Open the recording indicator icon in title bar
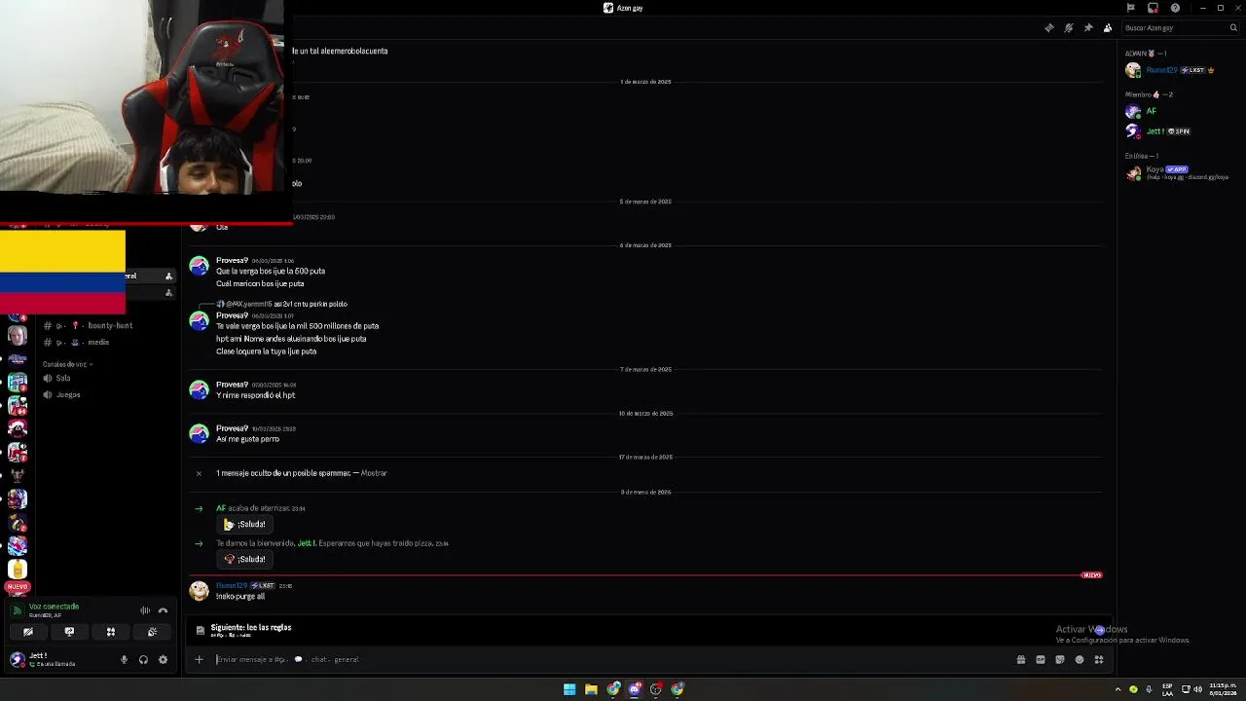 tap(1153, 8)
